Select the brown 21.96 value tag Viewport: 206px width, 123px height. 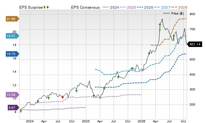(x=13, y=19)
